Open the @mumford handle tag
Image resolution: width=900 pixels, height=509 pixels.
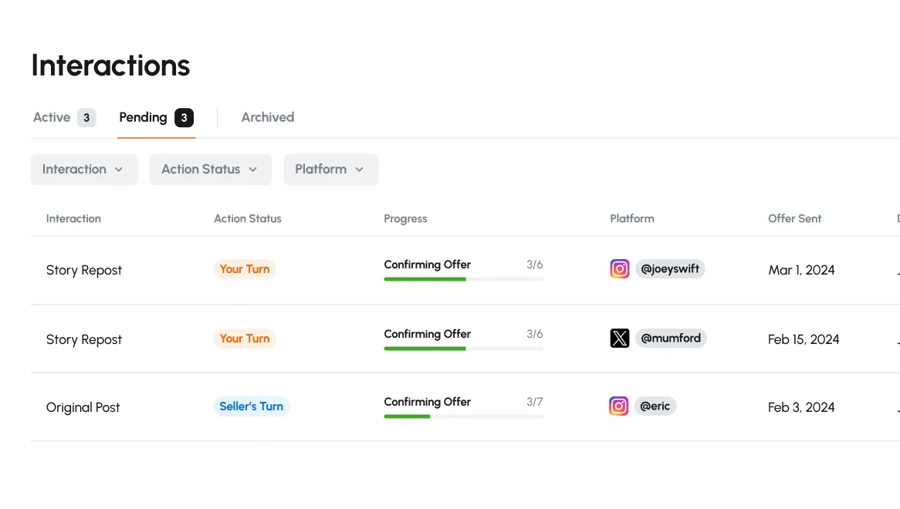[x=671, y=339]
